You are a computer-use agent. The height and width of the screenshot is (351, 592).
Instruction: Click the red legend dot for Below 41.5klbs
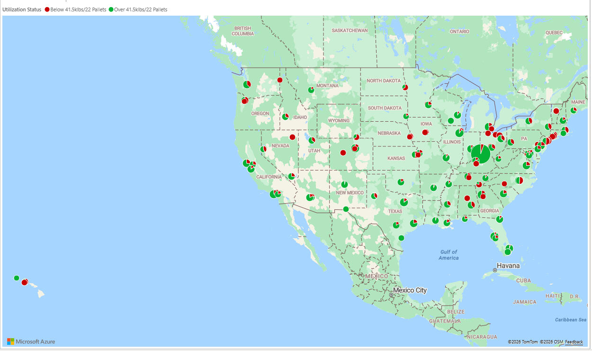pyautogui.click(x=46, y=9)
